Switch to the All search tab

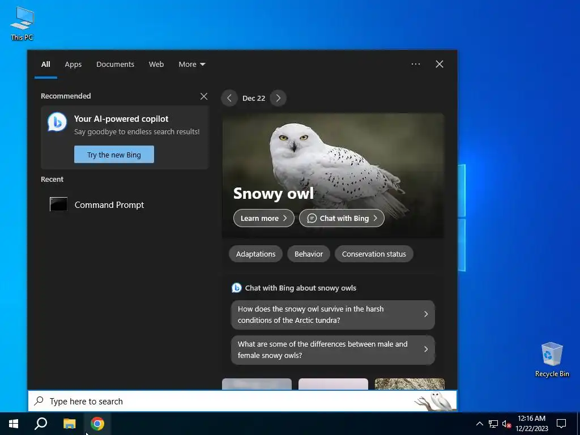[45, 65]
